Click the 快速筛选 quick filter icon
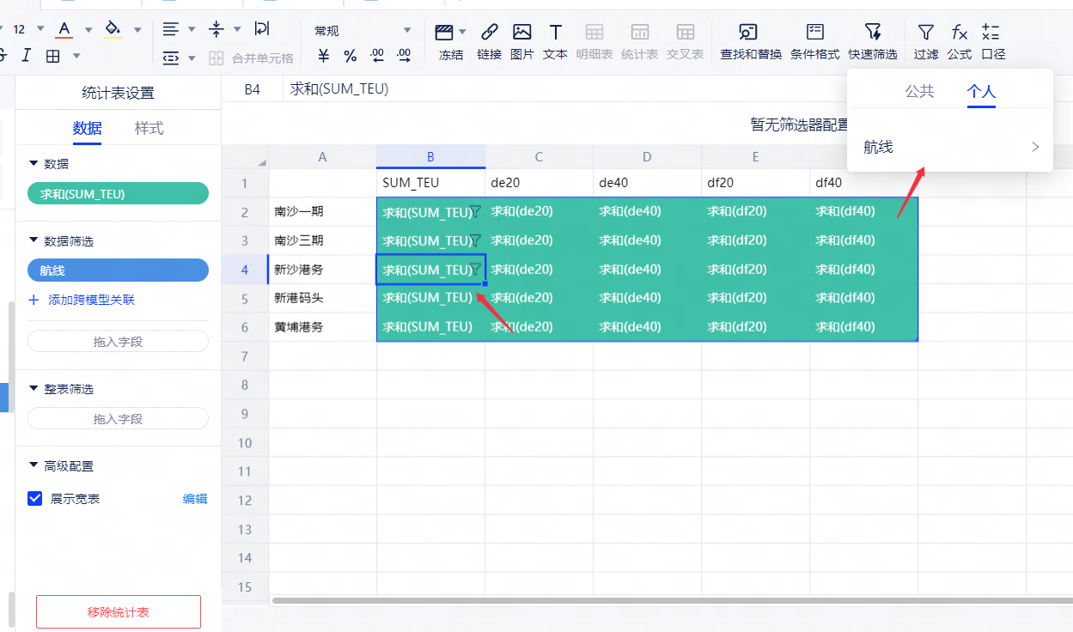This screenshot has height=632, width=1073. tap(873, 33)
